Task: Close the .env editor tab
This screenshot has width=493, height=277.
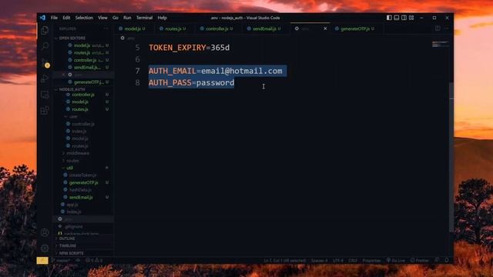Action: pos(325,28)
